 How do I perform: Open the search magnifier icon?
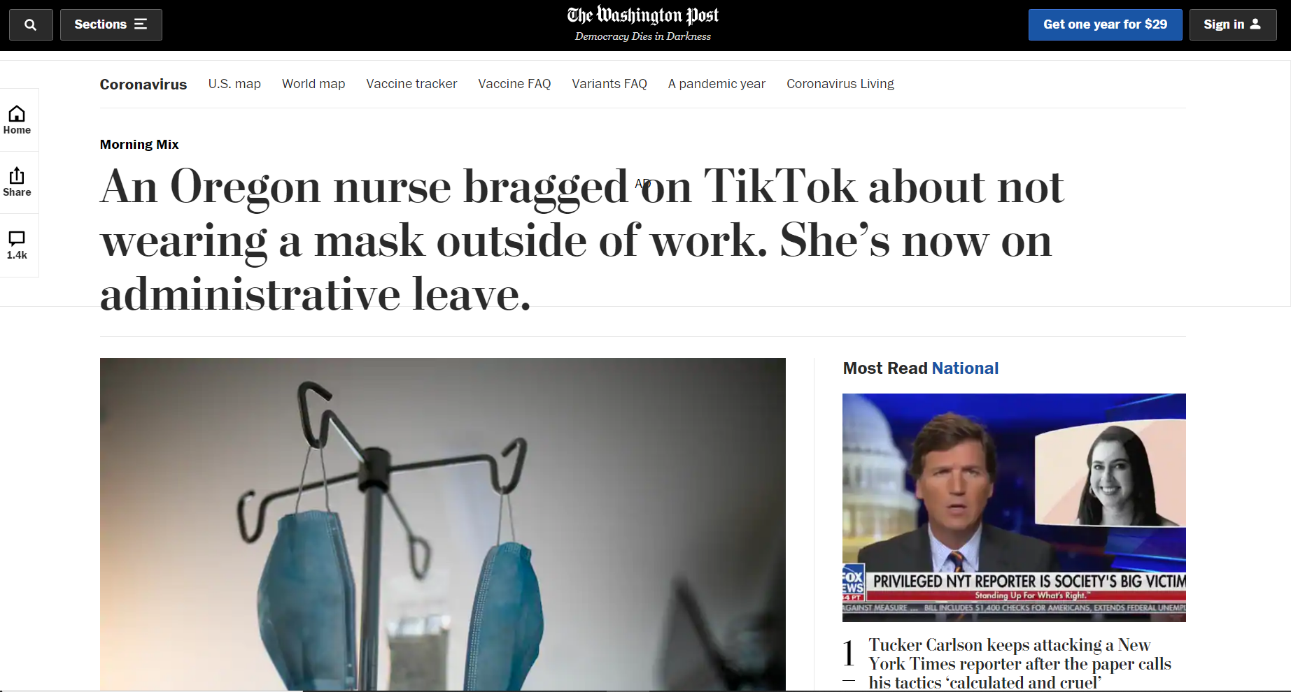tap(31, 24)
